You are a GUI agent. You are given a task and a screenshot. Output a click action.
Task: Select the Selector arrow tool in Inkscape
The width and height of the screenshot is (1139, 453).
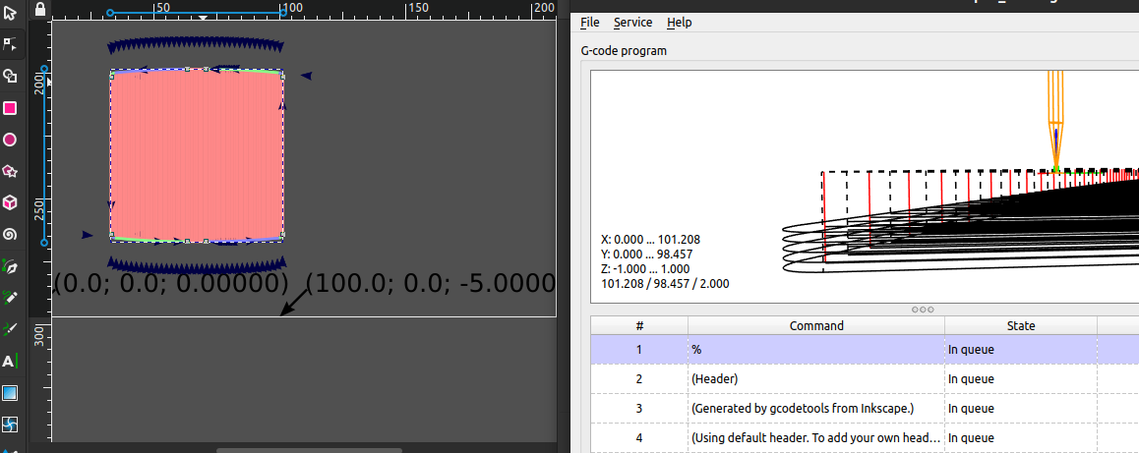point(10,13)
